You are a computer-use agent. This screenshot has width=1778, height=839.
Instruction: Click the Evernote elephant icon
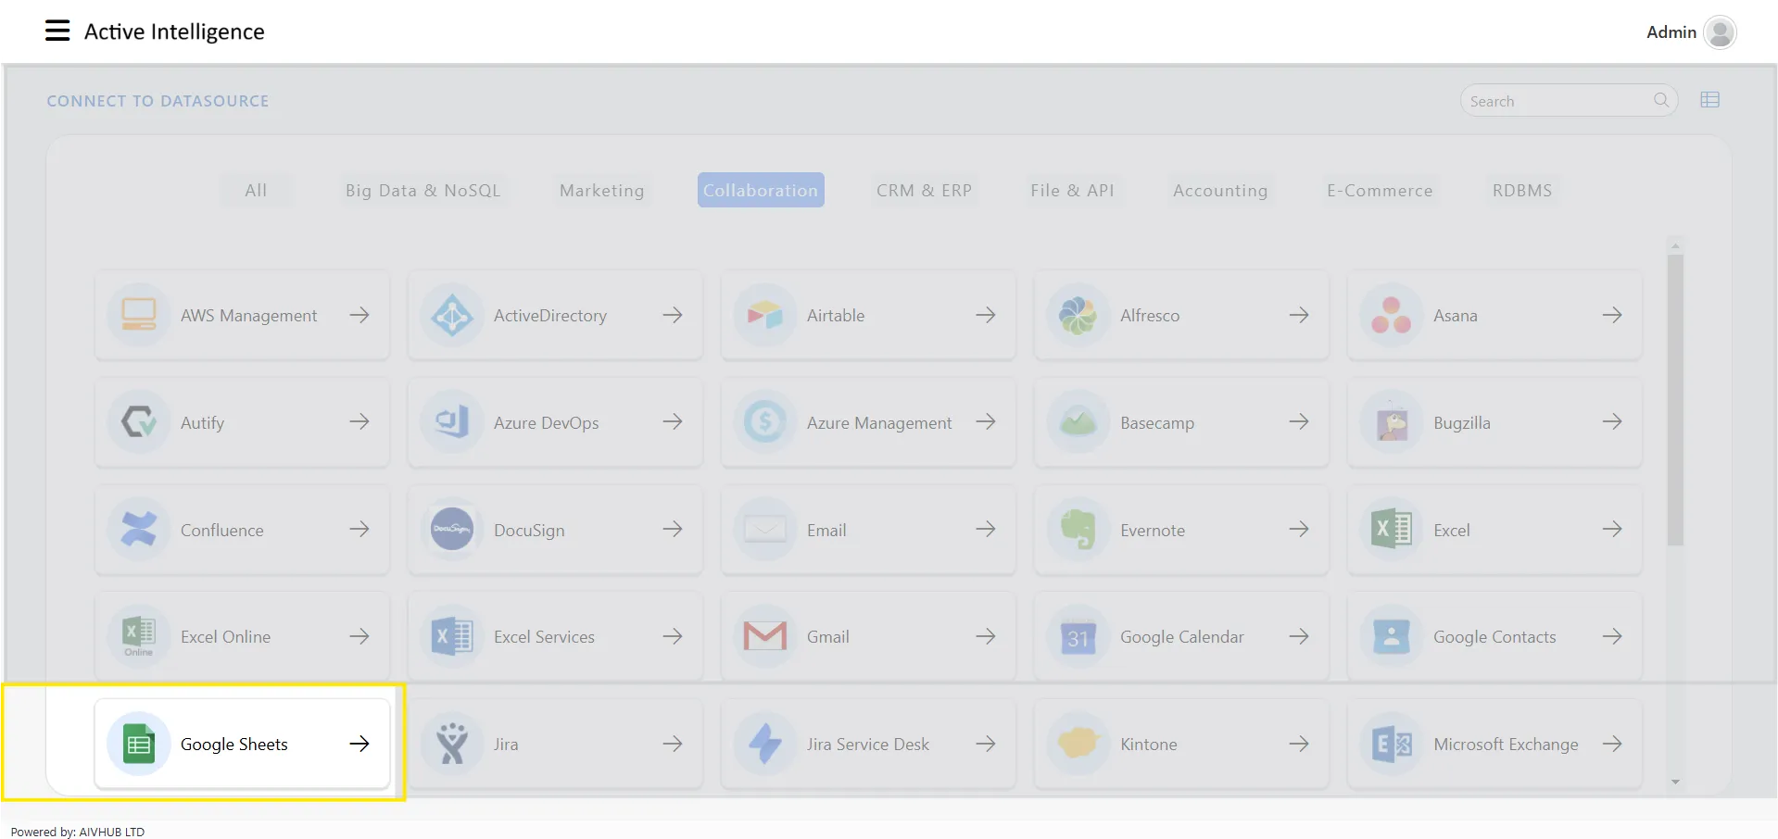[1078, 530]
